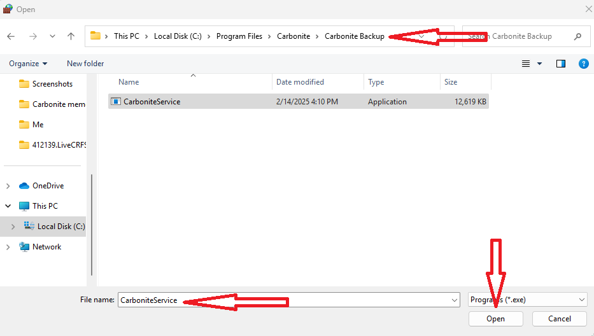Open the Programs (*.exe) file type dropdown
Image resolution: width=594 pixels, height=336 pixels.
527,300
